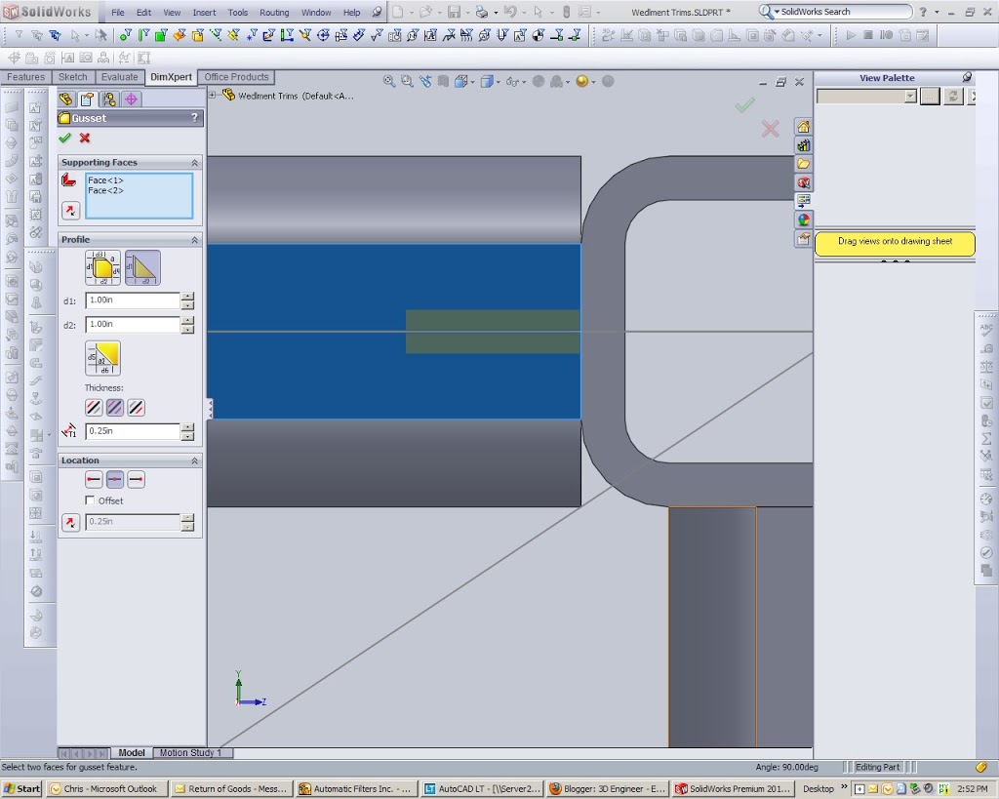Click the Windows Start button
This screenshot has height=799, width=999.
point(21,788)
